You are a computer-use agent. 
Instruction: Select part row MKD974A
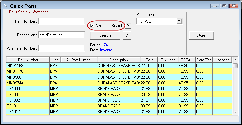pyautogui.click(x=119, y=83)
